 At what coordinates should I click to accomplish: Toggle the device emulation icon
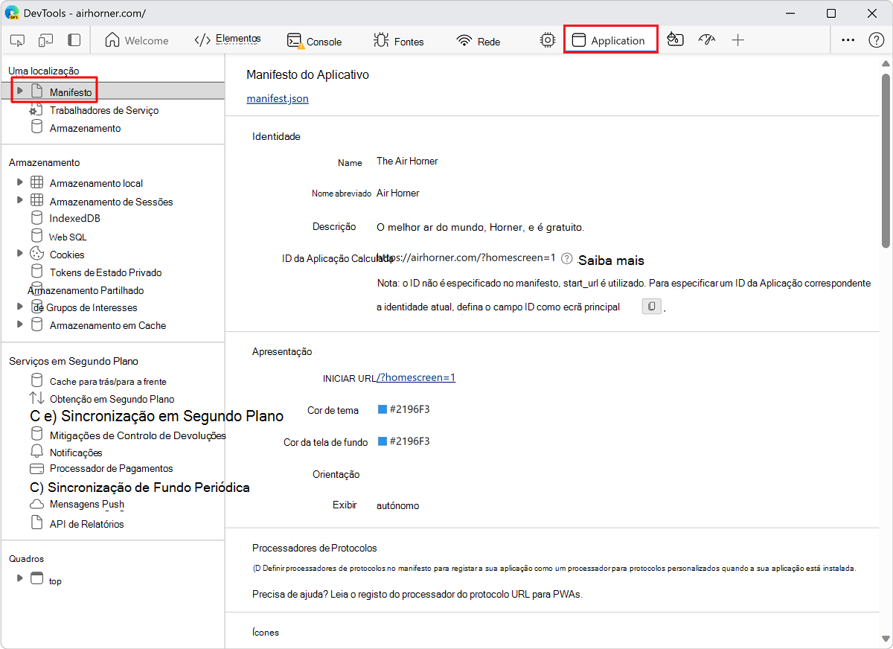46,40
